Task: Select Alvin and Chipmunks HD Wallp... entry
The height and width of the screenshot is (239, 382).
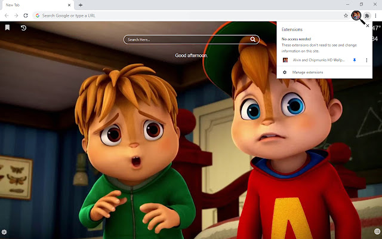Action: point(319,60)
